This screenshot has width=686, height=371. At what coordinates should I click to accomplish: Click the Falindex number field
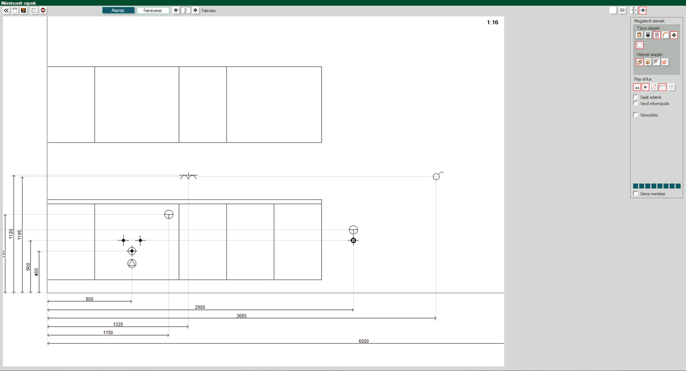click(185, 10)
